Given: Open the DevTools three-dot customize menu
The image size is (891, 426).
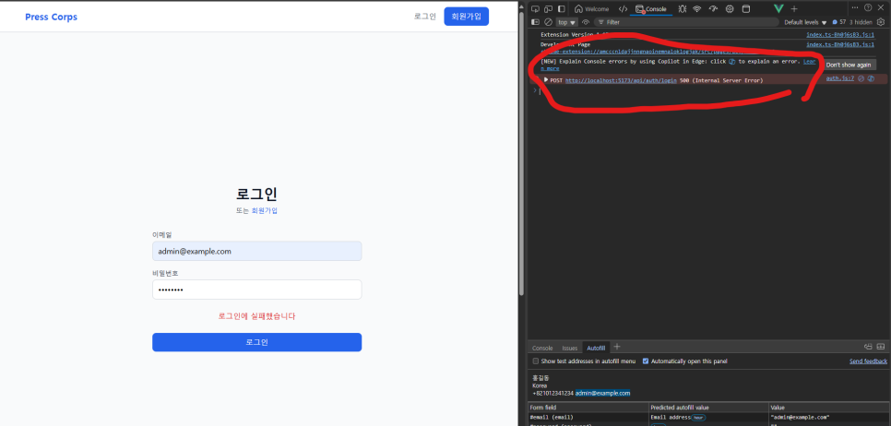Looking at the screenshot, I should 855,7.
